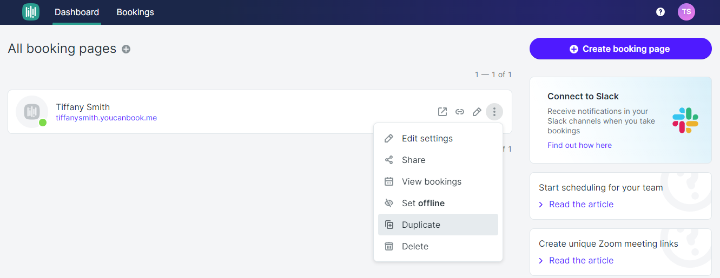Click the Slack logo icon
The width and height of the screenshot is (720, 278).
point(685,120)
